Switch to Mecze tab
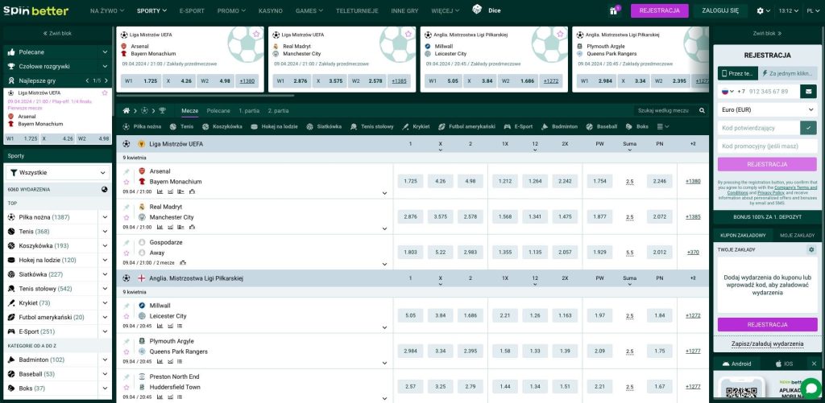The width and height of the screenshot is (825, 403). (190, 111)
